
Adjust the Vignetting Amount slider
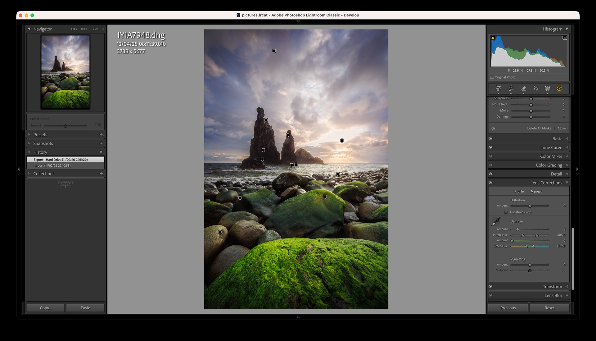[530, 265]
